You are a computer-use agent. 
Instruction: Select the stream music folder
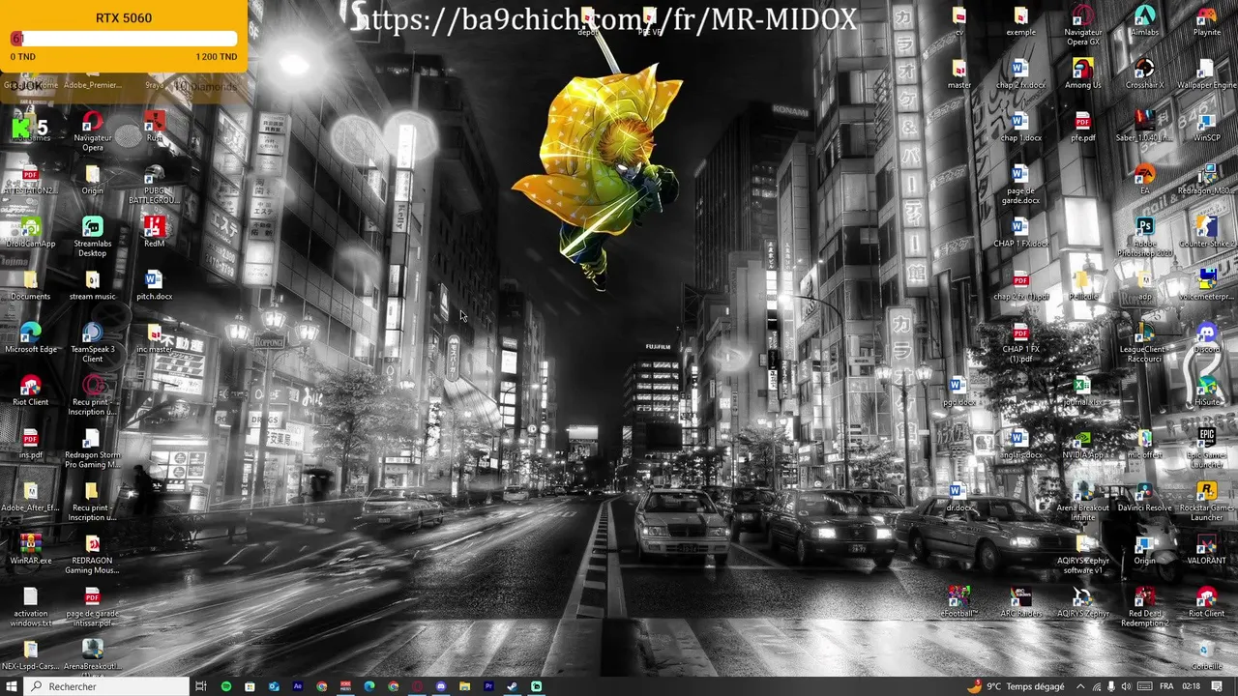92,285
